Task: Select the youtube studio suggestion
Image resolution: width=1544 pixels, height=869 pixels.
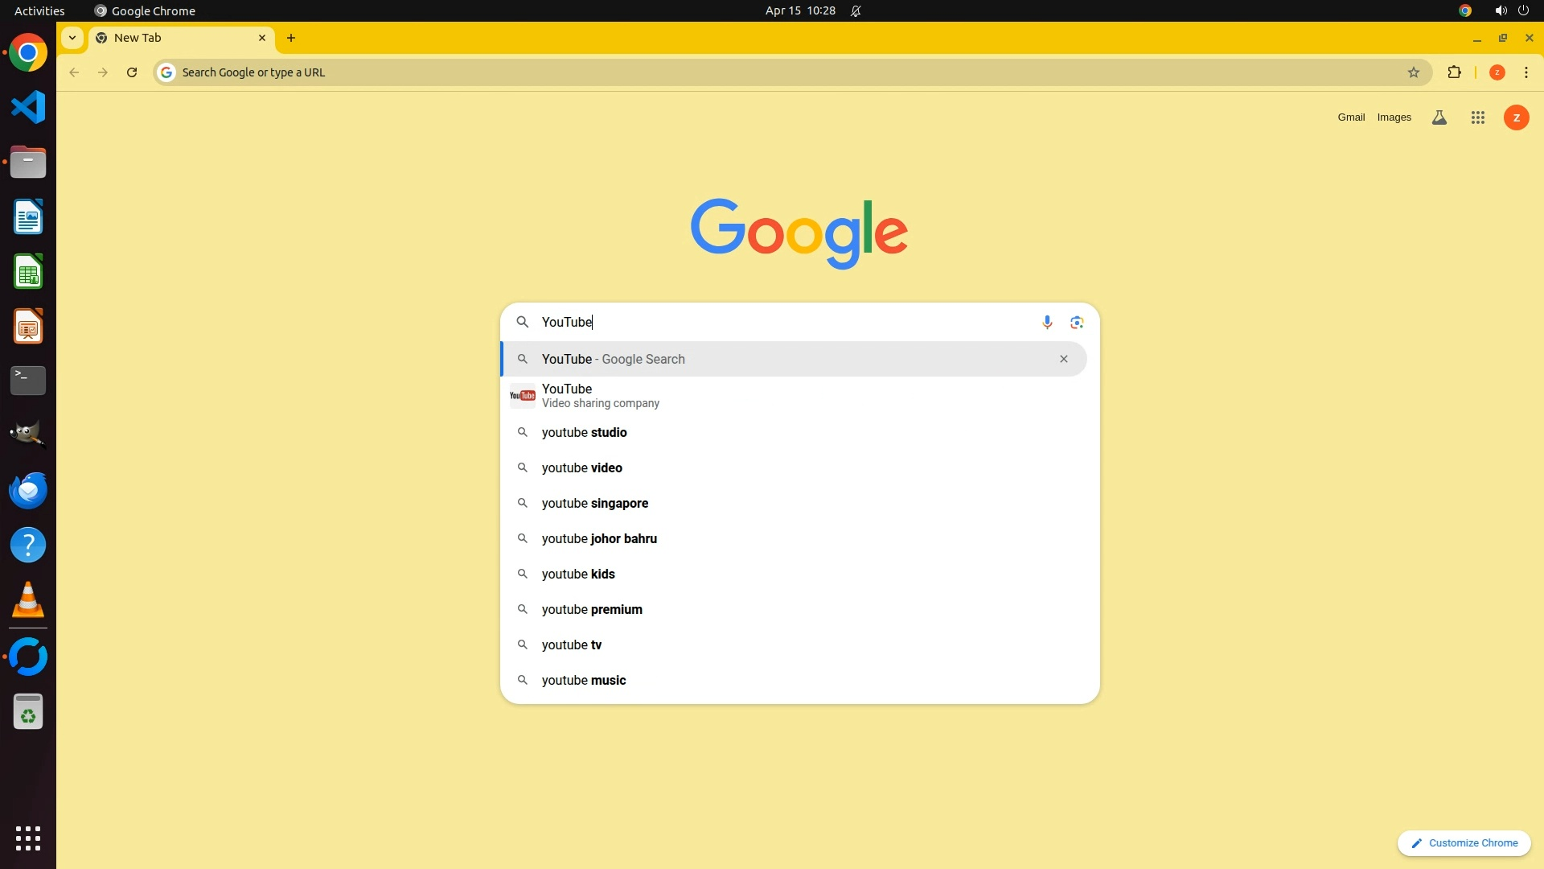Action: [585, 433]
